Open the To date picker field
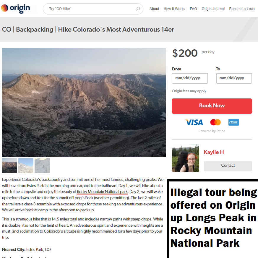 pos(234,78)
